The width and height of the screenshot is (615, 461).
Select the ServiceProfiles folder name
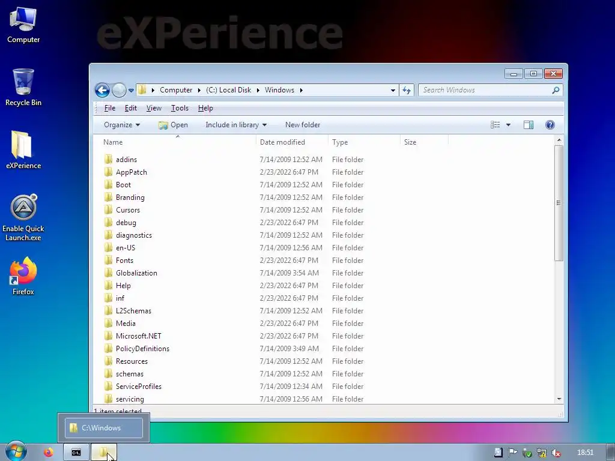point(139,387)
